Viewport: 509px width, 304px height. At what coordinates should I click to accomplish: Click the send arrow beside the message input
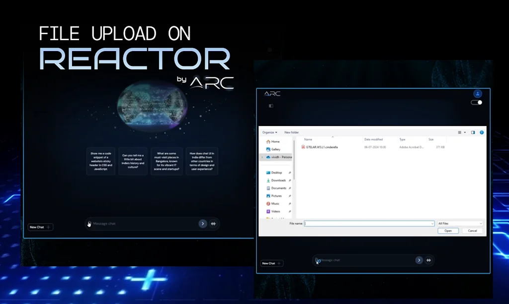(419, 260)
